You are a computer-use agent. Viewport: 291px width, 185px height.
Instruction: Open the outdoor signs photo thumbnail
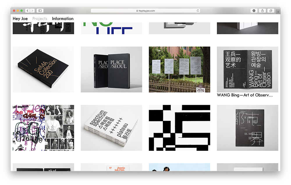(x=180, y=69)
